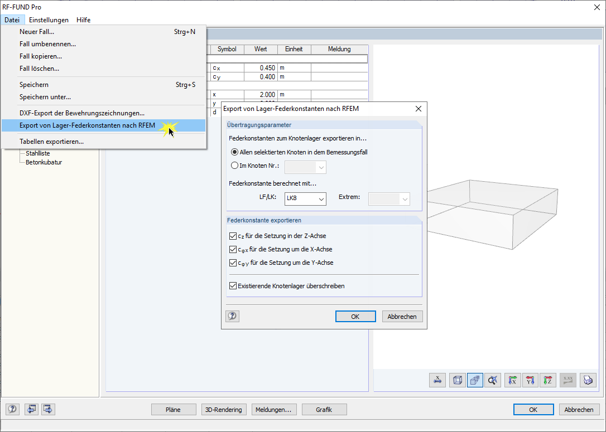Click the zoom-all magnifier icon

[x=493, y=380]
